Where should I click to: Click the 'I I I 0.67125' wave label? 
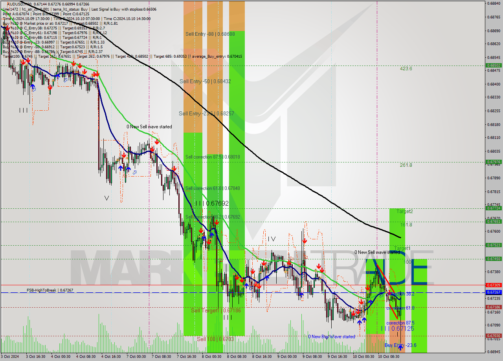pos(397,328)
